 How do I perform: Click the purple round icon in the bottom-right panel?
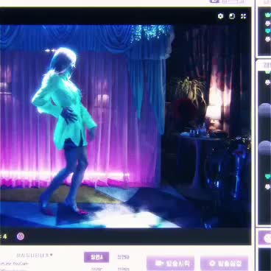coord(267,238)
